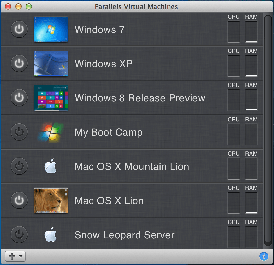This screenshot has height=265, width=274.
Task: Click the RAM meter for Windows 8 Preview
Action: 251,100
